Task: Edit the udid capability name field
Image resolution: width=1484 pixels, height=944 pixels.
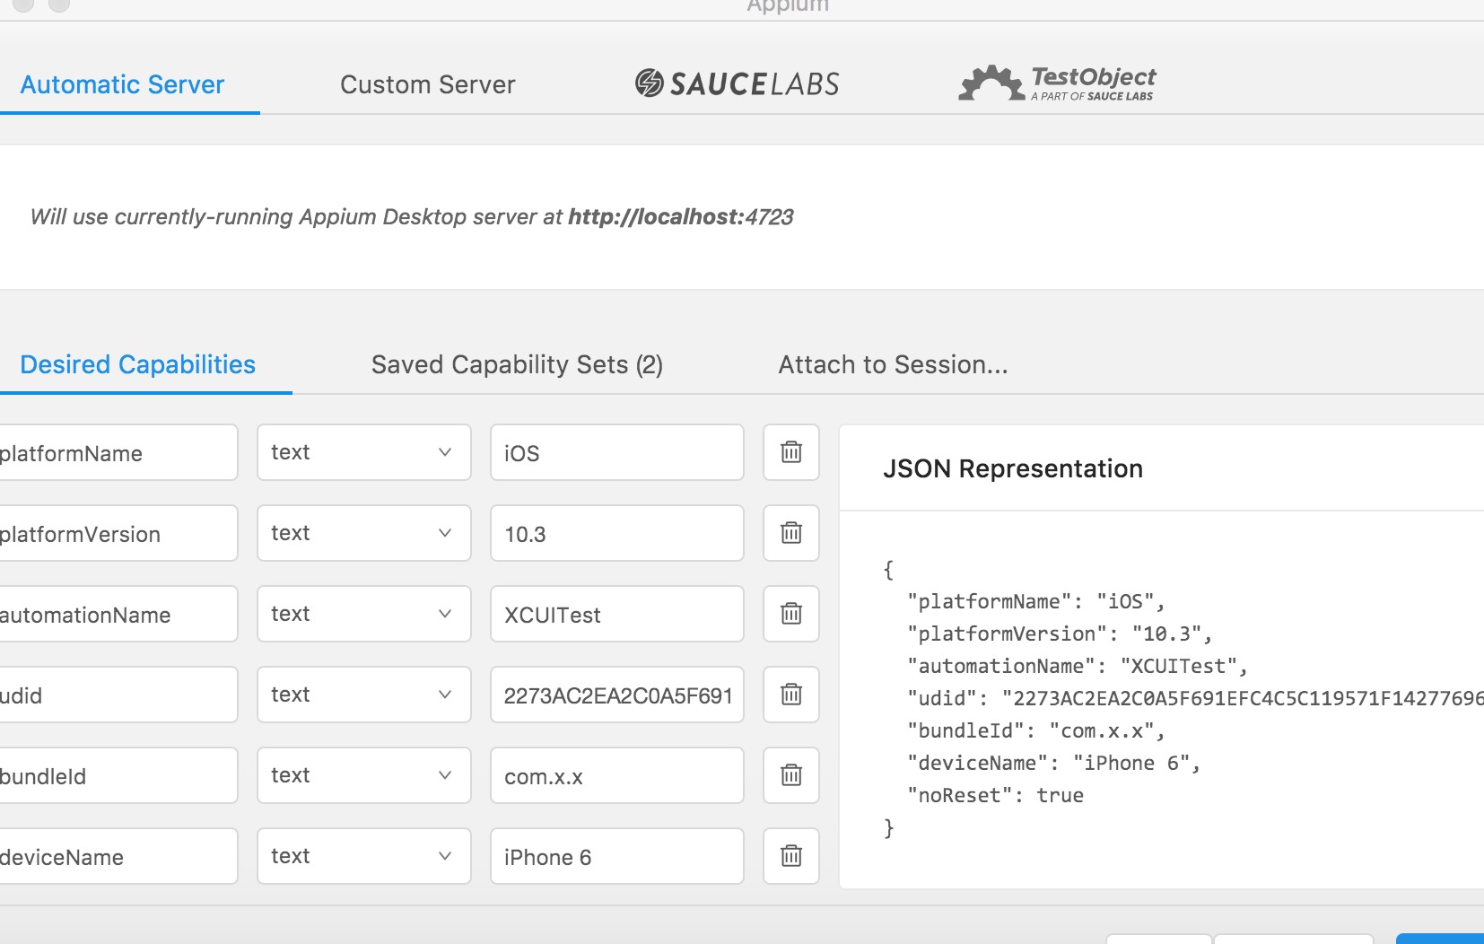Action: 118,695
